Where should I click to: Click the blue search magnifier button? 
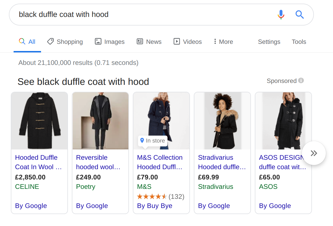point(300,14)
